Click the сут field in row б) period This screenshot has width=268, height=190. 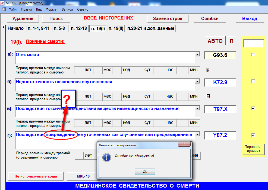pos(137,97)
